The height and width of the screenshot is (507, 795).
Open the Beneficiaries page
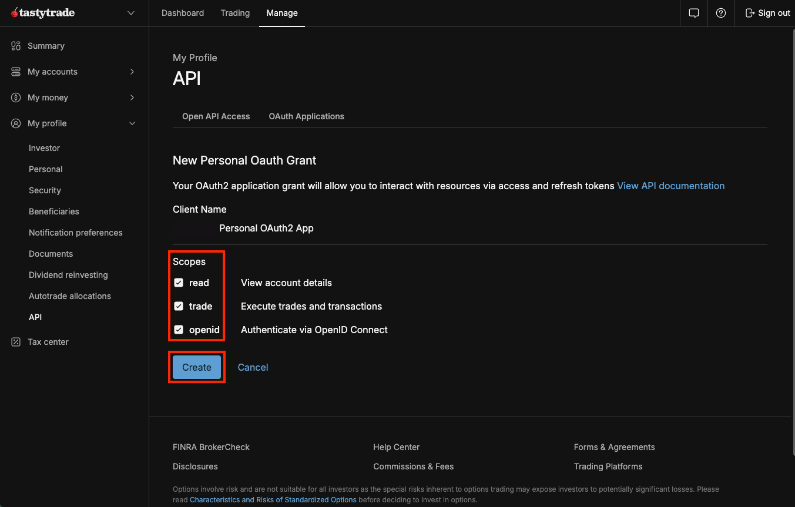click(54, 211)
